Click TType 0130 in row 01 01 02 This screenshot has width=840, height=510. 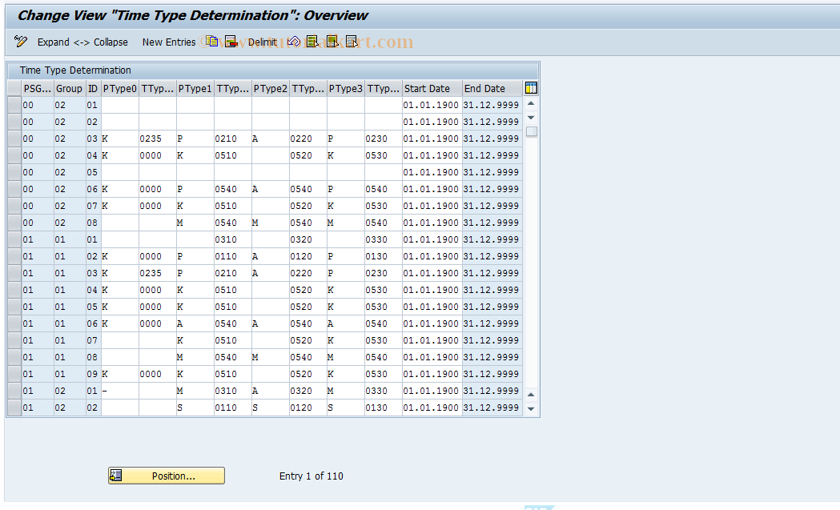tap(383, 256)
